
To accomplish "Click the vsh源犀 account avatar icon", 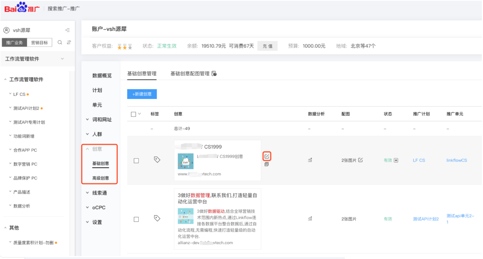I will point(6,30).
